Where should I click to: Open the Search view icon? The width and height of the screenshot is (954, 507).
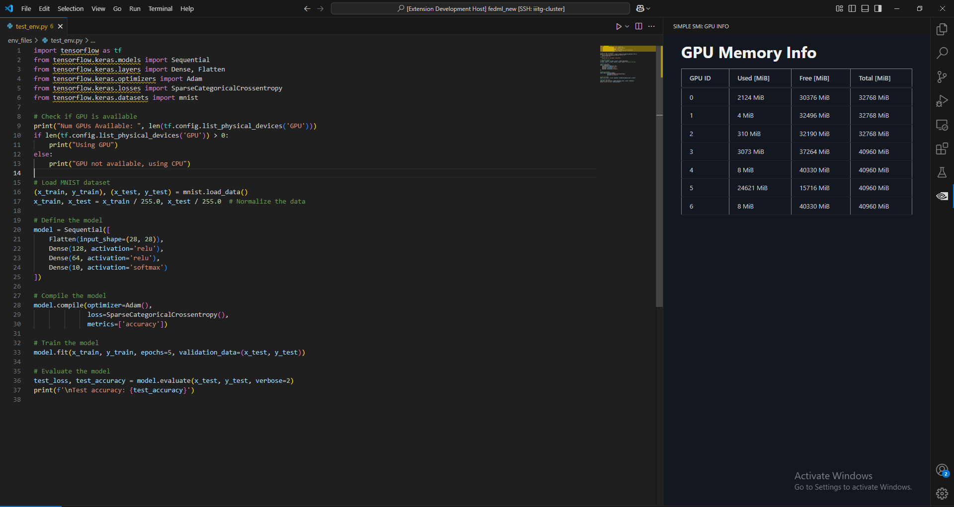(942, 53)
